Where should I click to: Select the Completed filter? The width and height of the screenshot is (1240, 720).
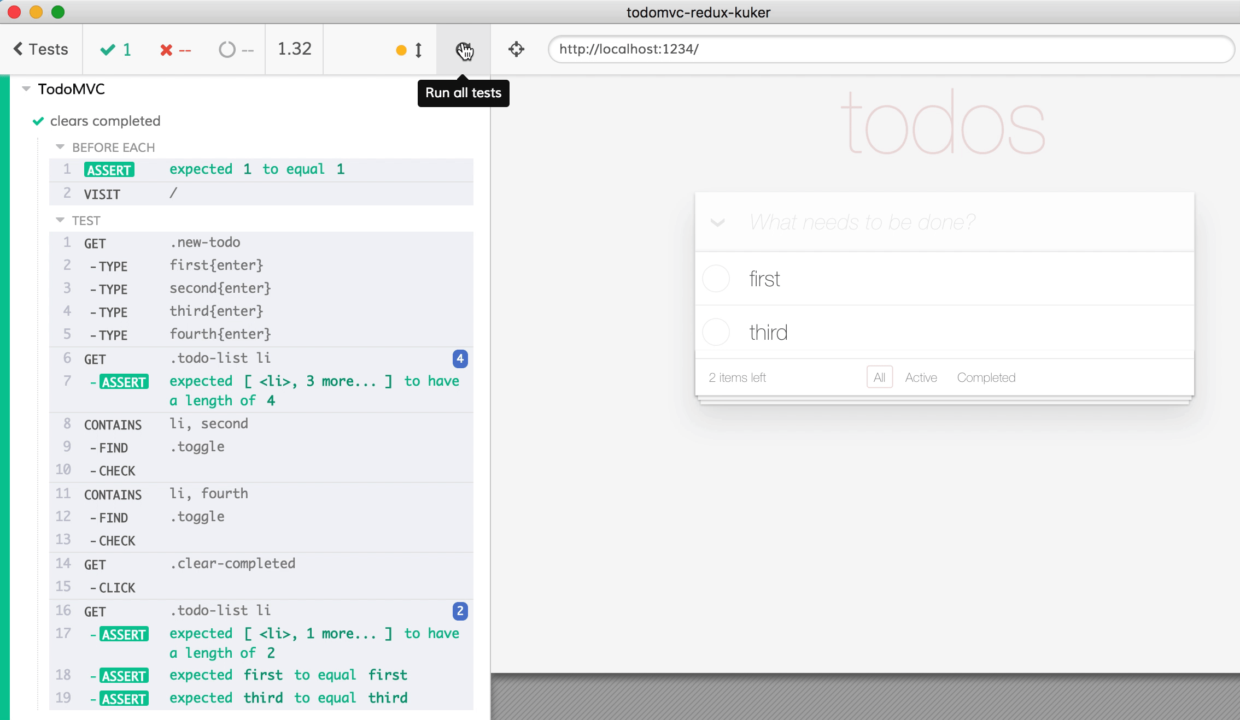point(986,377)
